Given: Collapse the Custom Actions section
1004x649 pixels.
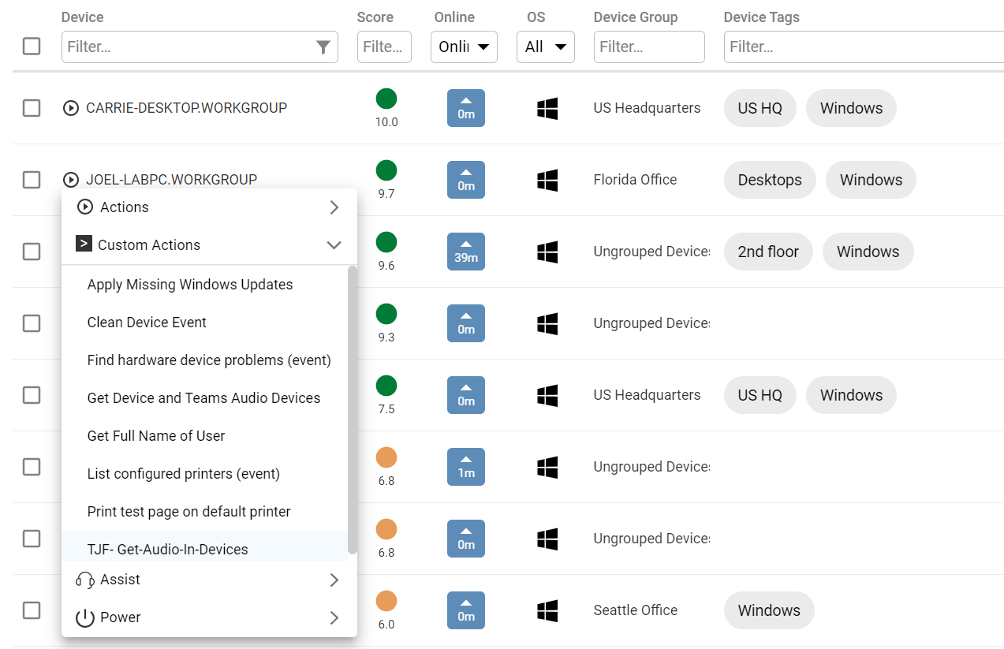Looking at the screenshot, I should tap(334, 245).
